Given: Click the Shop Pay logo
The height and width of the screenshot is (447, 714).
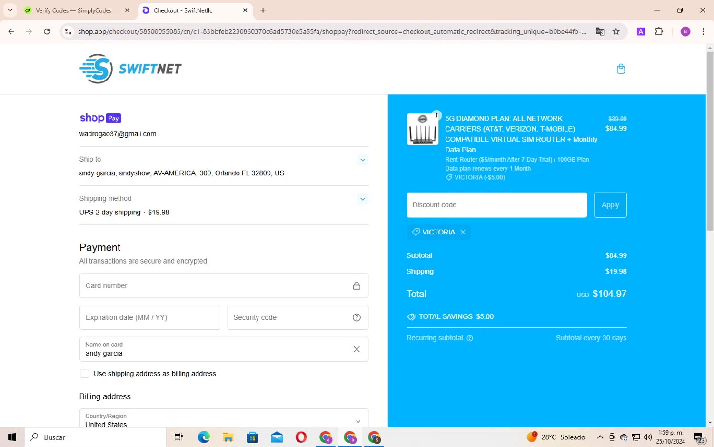Looking at the screenshot, I should (100, 118).
